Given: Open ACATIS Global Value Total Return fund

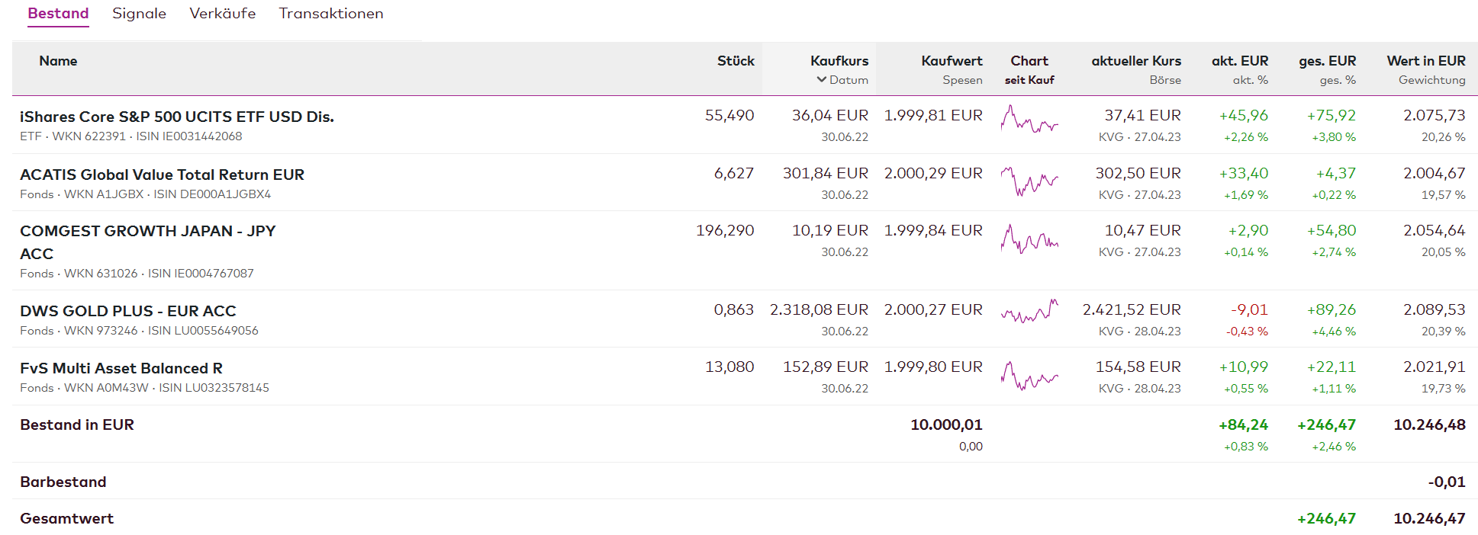Looking at the screenshot, I should [162, 175].
